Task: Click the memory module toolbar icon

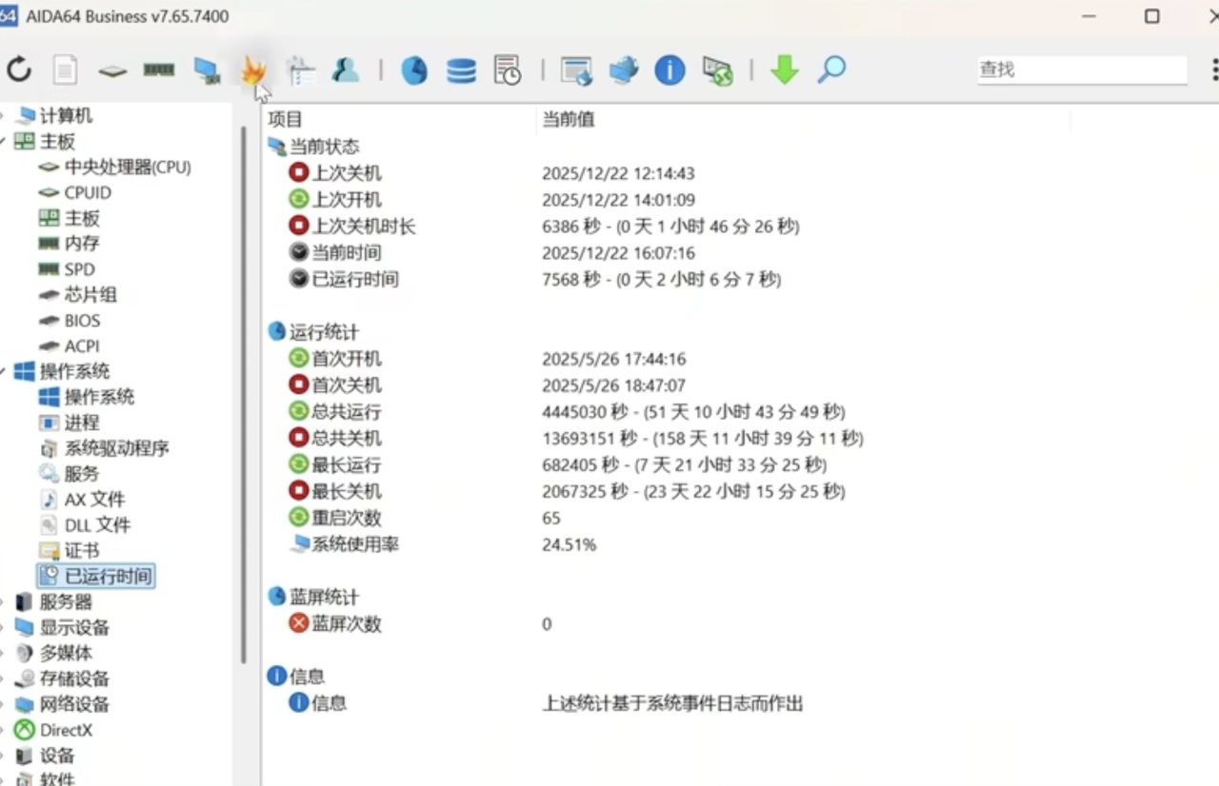Action: [x=159, y=69]
